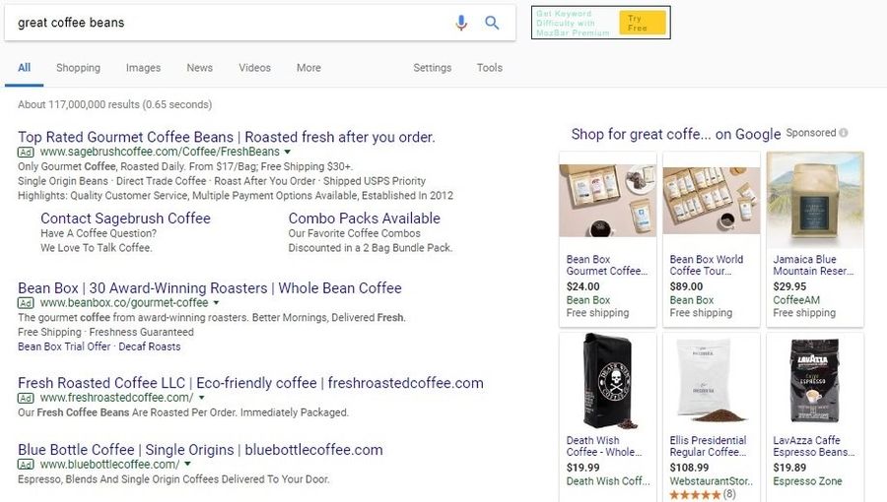Click the Ad badge beside bluebottlecoffee.com
887x502 pixels.
coord(26,465)
